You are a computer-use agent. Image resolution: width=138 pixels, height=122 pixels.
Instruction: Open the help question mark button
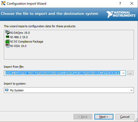pos(120,3)
